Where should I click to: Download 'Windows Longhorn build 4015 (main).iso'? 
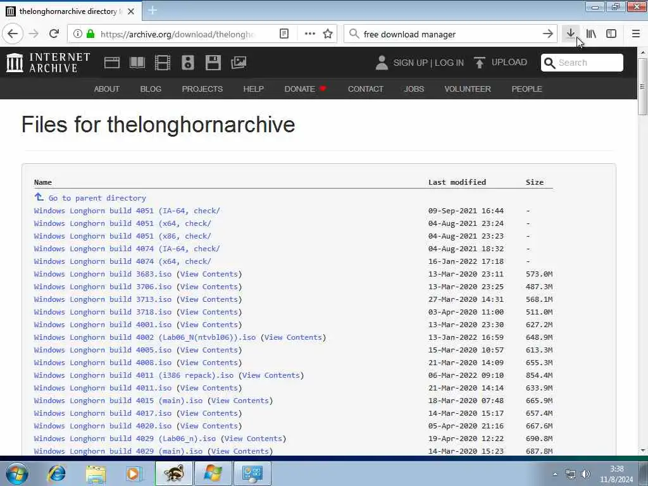[x=118, y=401]
